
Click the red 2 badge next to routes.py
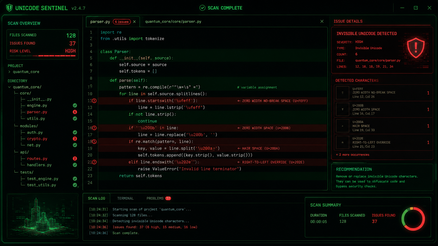click(75, 158)
